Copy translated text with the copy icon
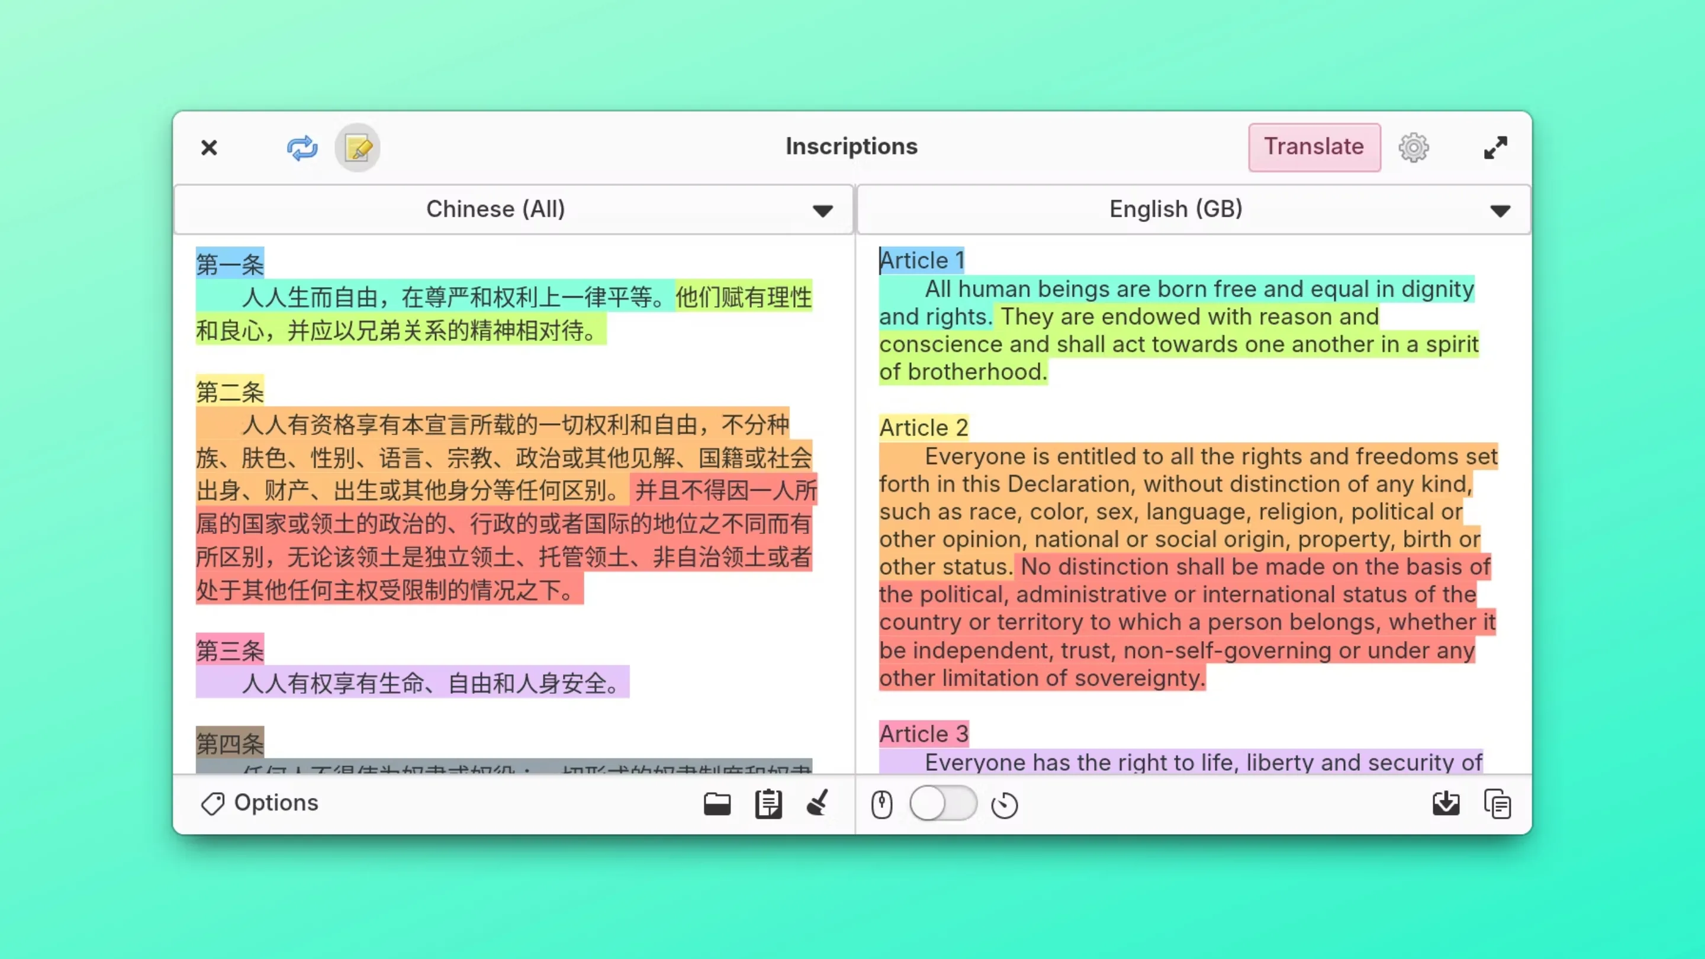 (1497, 804)
